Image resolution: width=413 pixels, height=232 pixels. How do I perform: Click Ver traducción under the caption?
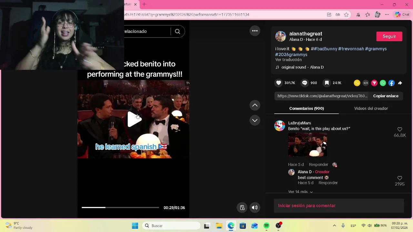point(288,60)
